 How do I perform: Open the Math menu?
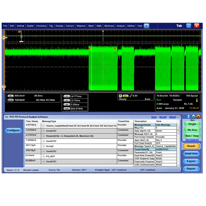click(99, 26)
